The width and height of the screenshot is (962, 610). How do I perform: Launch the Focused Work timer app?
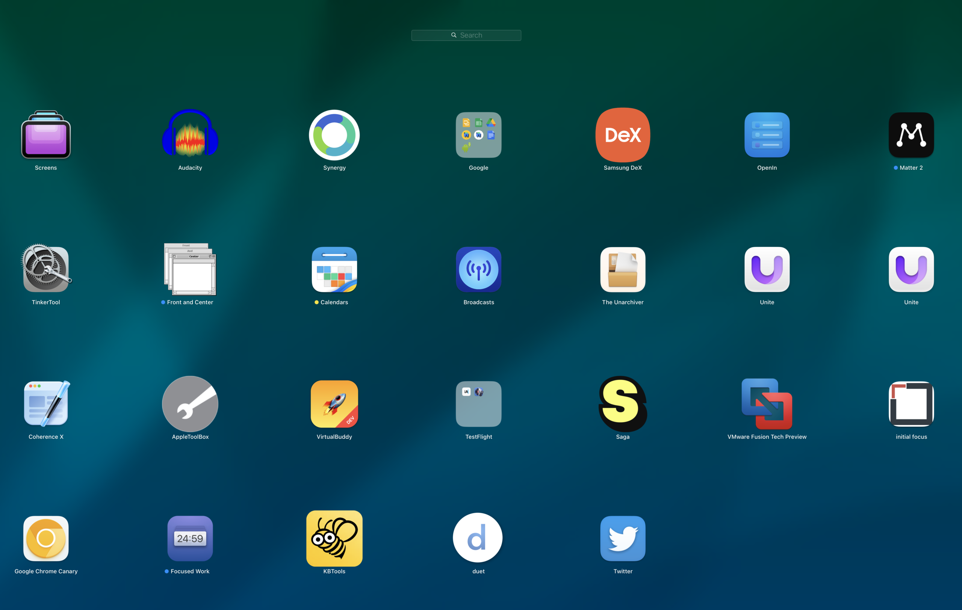pyautogui.click(x=190, y=539)
